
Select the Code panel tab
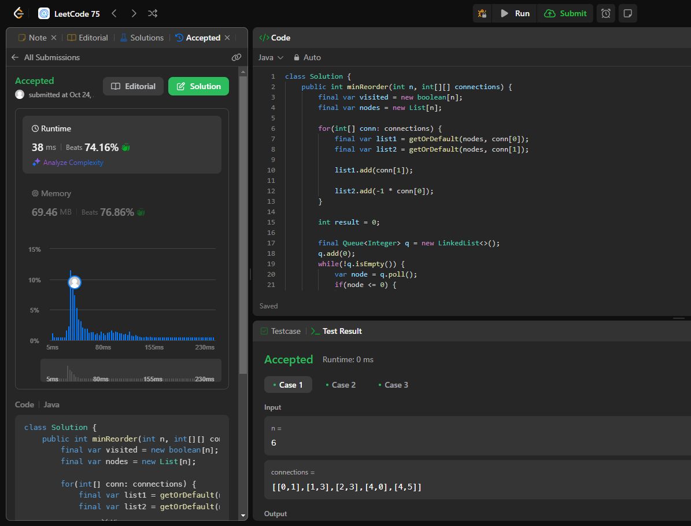point(275,38)
